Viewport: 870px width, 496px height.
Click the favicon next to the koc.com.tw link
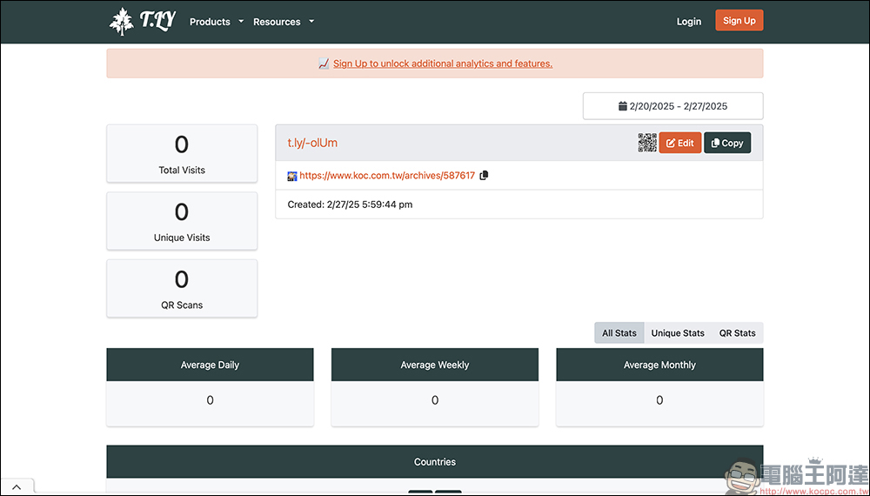292,176
